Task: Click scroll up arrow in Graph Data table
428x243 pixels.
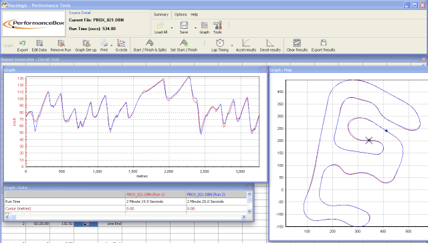Action: coord(249,194)
